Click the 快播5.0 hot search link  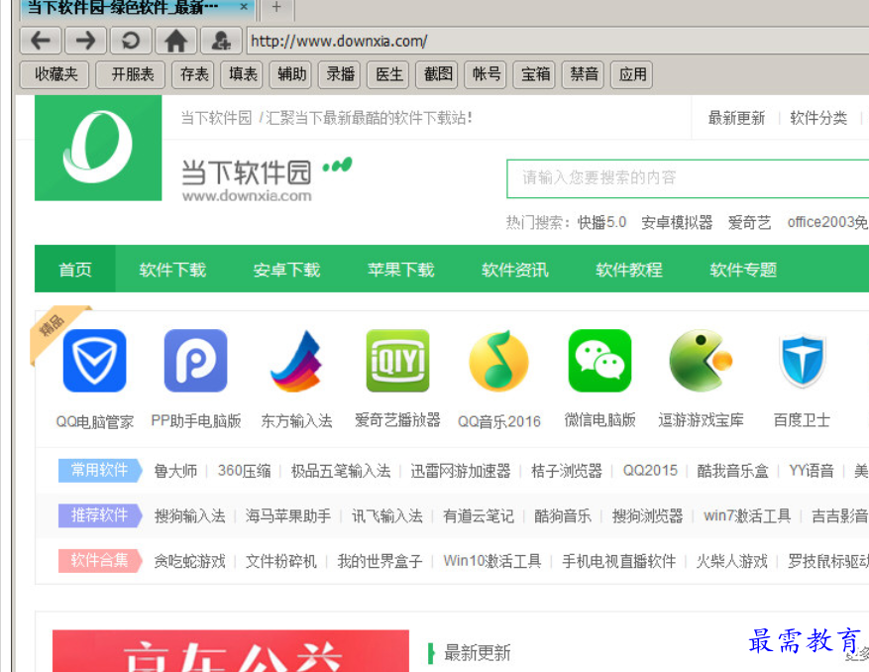tap(601, 222)
